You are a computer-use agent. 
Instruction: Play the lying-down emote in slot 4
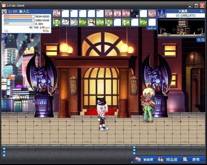[x=83, y=22]
